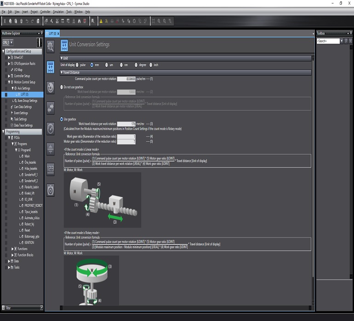Open Servo Drive Settings sidebar icon
Image resolution: width=354 pixels, height=321 pixels.
click(51, 190)
